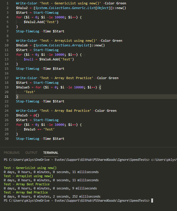Click the $null variable on line 13
The width and height of the screenshot is (177, 211).
(29, 59)
